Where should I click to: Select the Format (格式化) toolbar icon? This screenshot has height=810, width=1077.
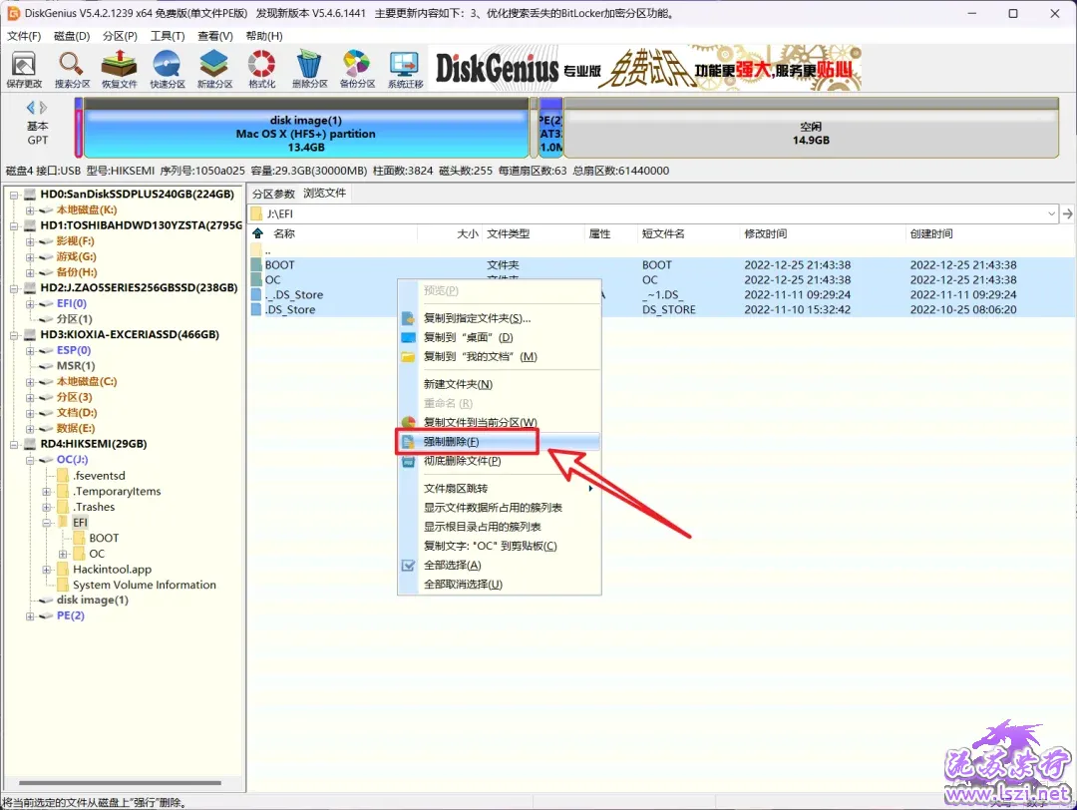(261, 69)
